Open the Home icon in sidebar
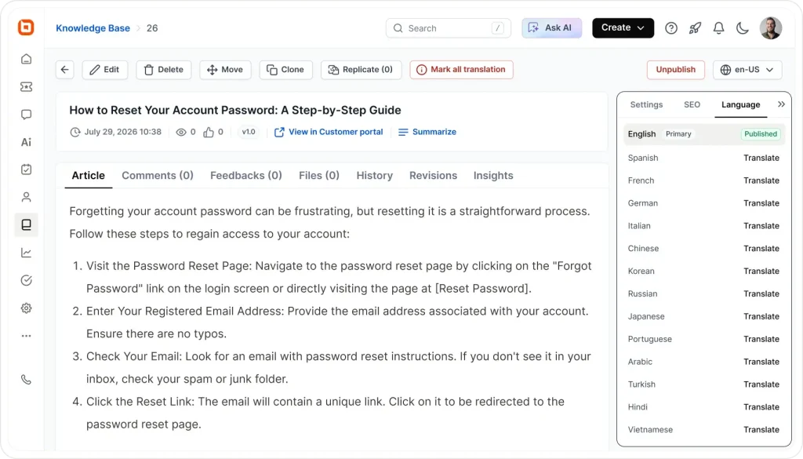 click(x=26, y=60)
